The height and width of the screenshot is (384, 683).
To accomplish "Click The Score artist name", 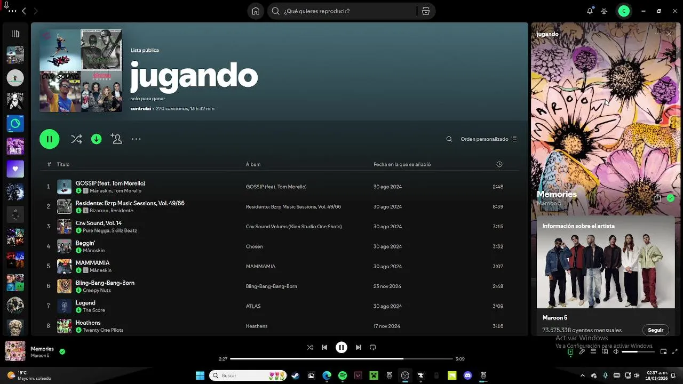I will [x=94, y=310].
